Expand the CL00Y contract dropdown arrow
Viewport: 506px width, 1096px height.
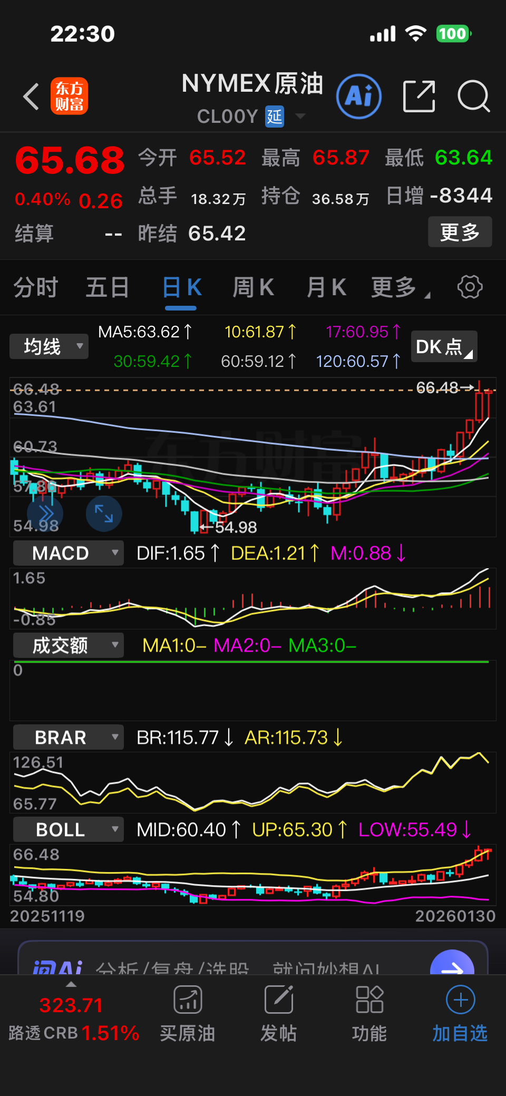(x=300, y=116)
